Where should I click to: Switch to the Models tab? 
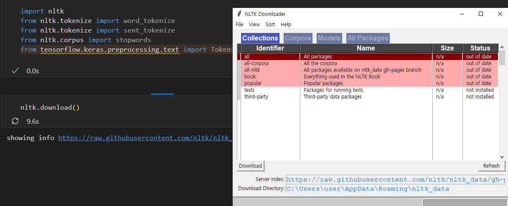[329, 38]
